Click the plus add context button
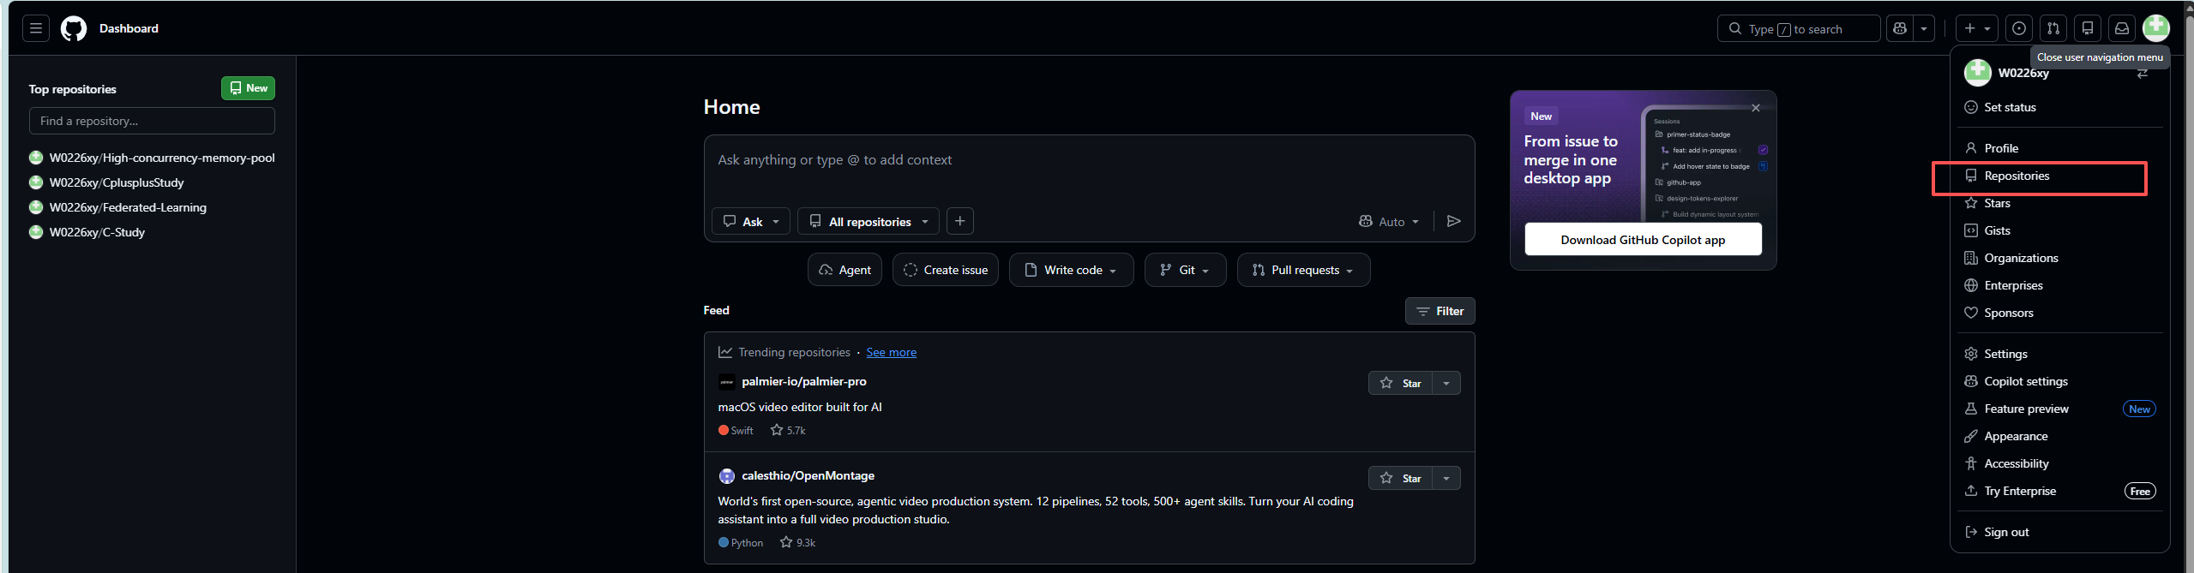2194x573 pixels. pos(960,221)
